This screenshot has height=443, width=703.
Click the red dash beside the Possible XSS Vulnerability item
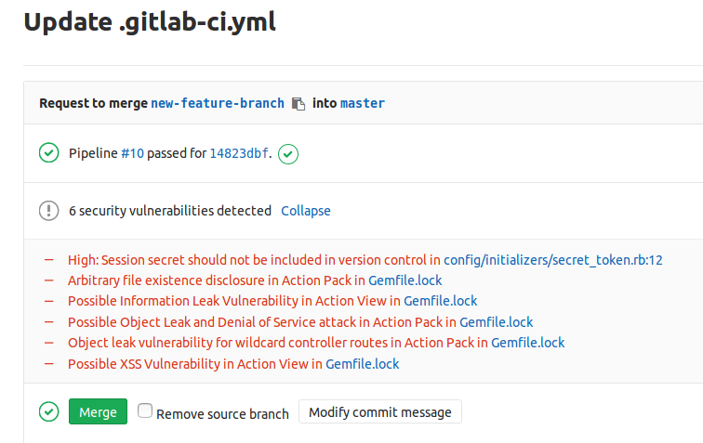pyautogui.click(x=49, y=364)
